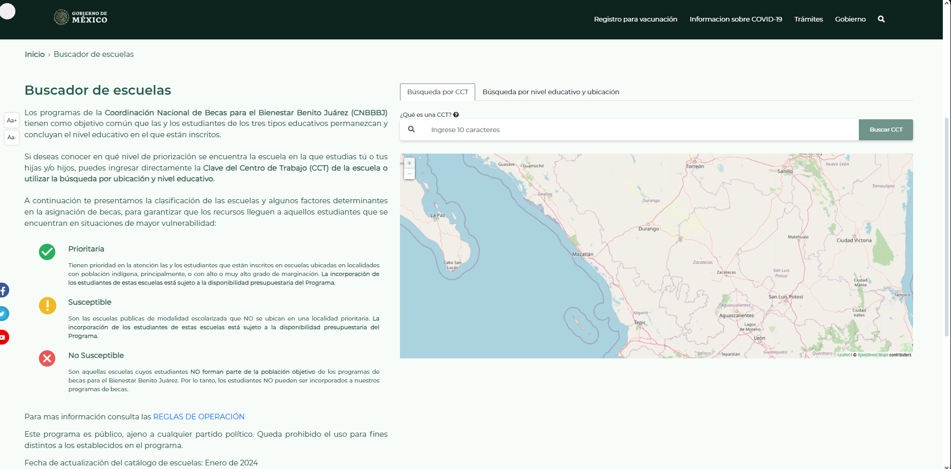951x469 pixels.
Task: Click the Leaflet attribution link
Action: click(x=843, y=355)
